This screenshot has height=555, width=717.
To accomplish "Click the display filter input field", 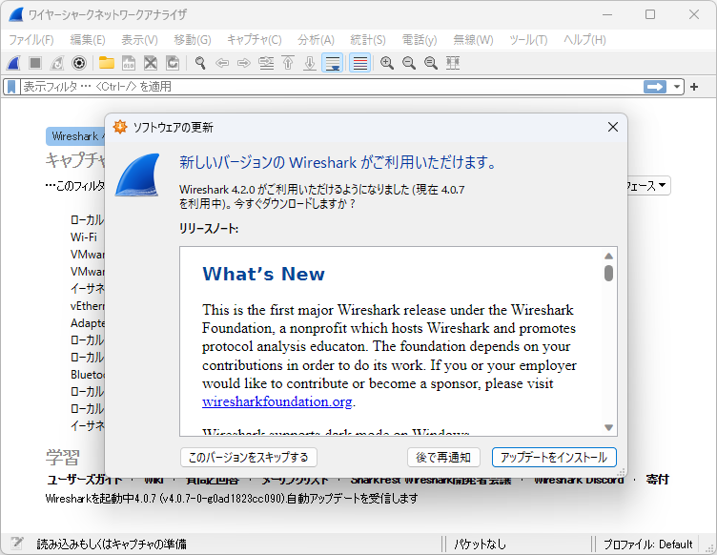I will coord(331,87).
